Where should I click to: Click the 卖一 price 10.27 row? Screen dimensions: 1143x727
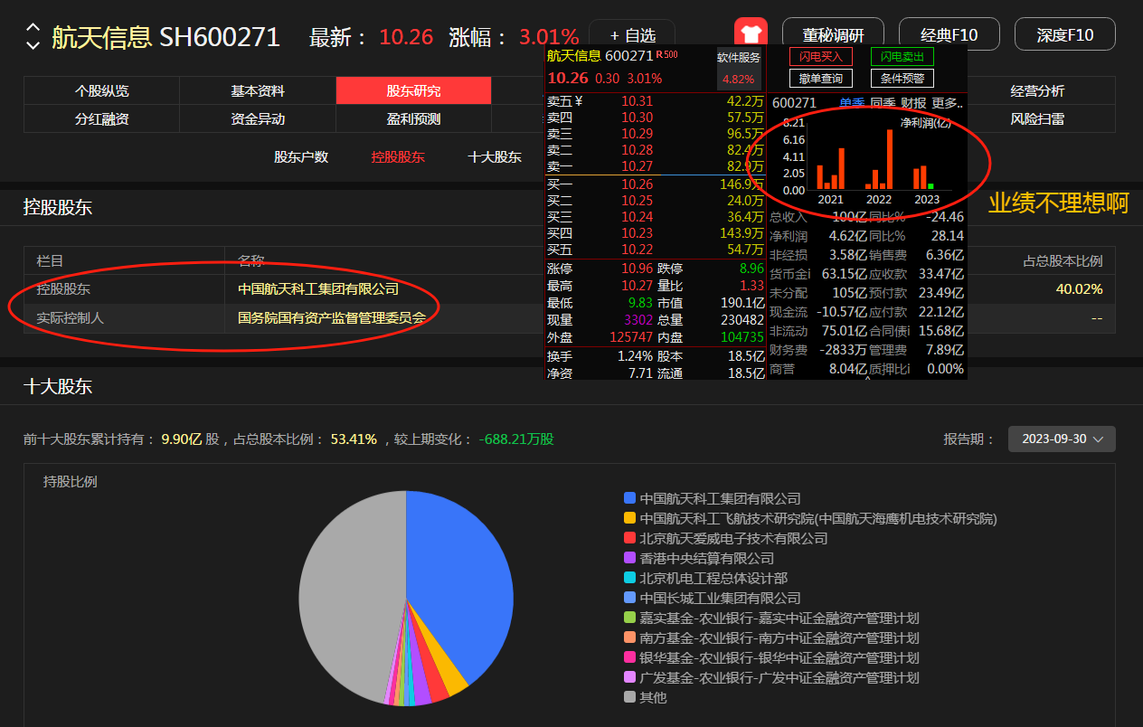[656, 166]
